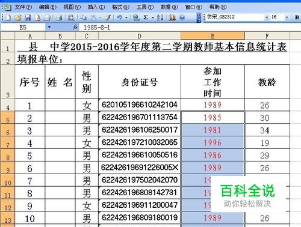This screenshot has width=301, height=227.
Task: Select column C header
Action: 87,36
